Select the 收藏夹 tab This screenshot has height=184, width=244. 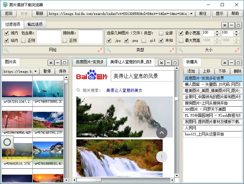coord(192,62)
